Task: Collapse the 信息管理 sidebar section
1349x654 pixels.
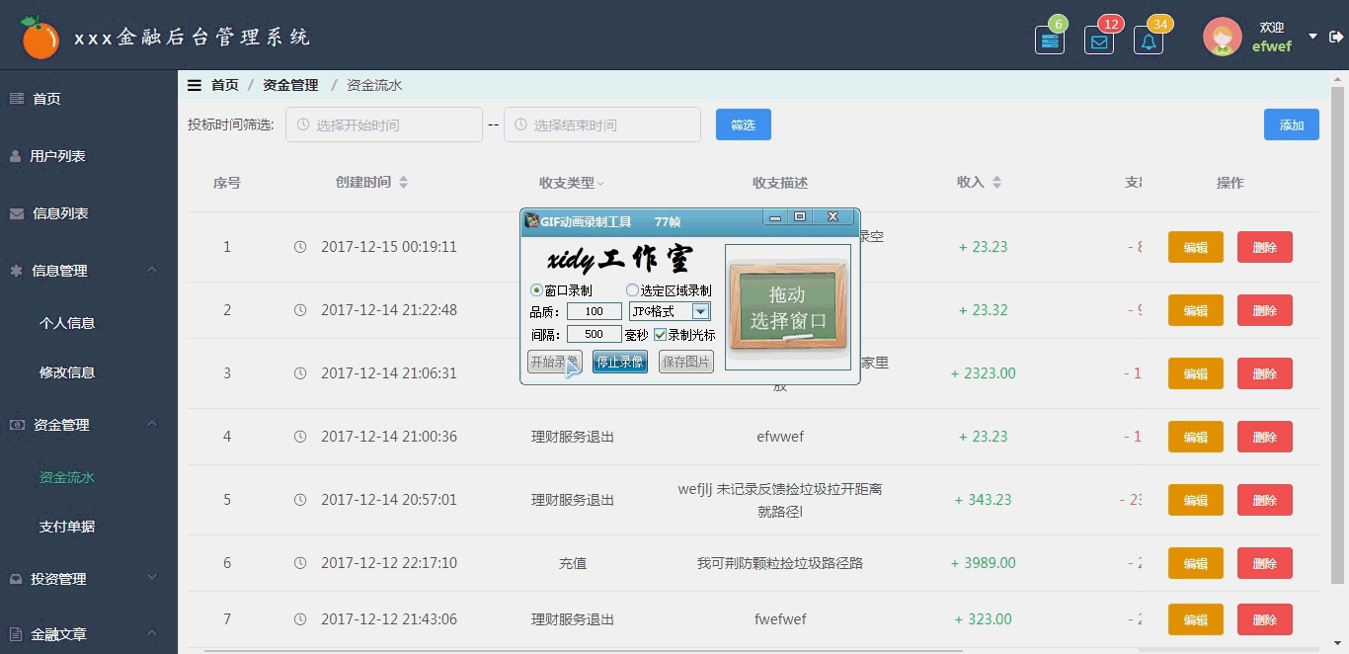Action: pos(89,271)
